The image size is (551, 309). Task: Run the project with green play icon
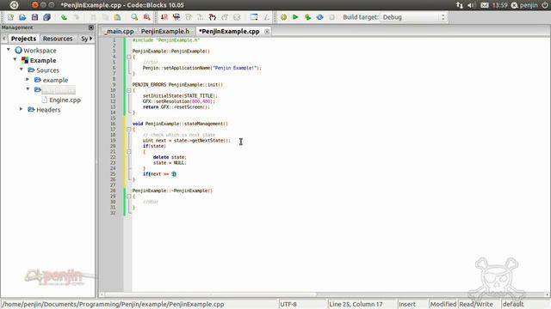pos(295,17)
